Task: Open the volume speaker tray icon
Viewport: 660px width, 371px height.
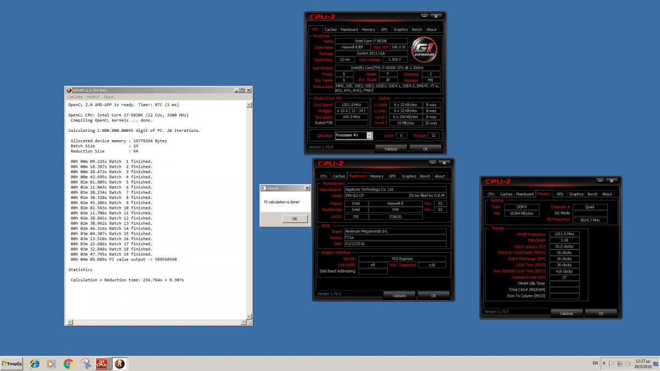Action: [629, 363]
